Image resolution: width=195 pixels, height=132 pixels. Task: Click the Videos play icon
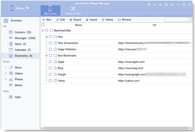pos(11,73)
